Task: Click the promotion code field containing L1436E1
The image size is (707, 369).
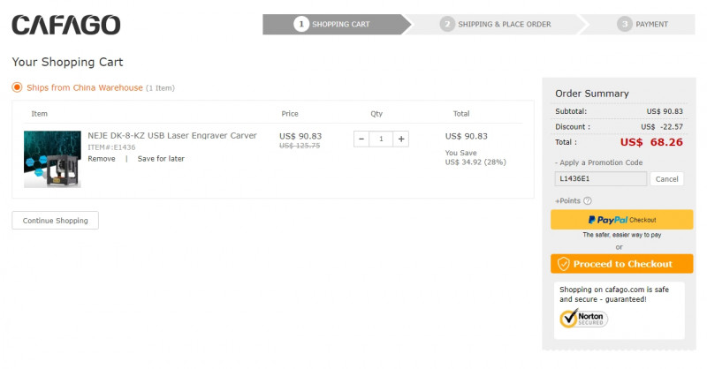Action: 601,179
